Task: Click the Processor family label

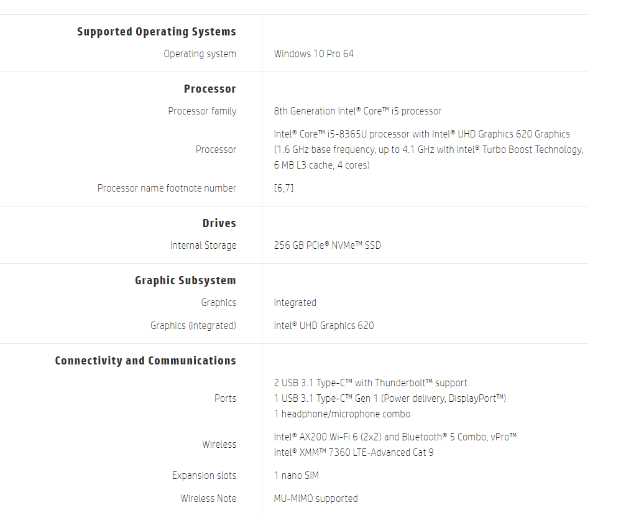Action: (202, 111)
